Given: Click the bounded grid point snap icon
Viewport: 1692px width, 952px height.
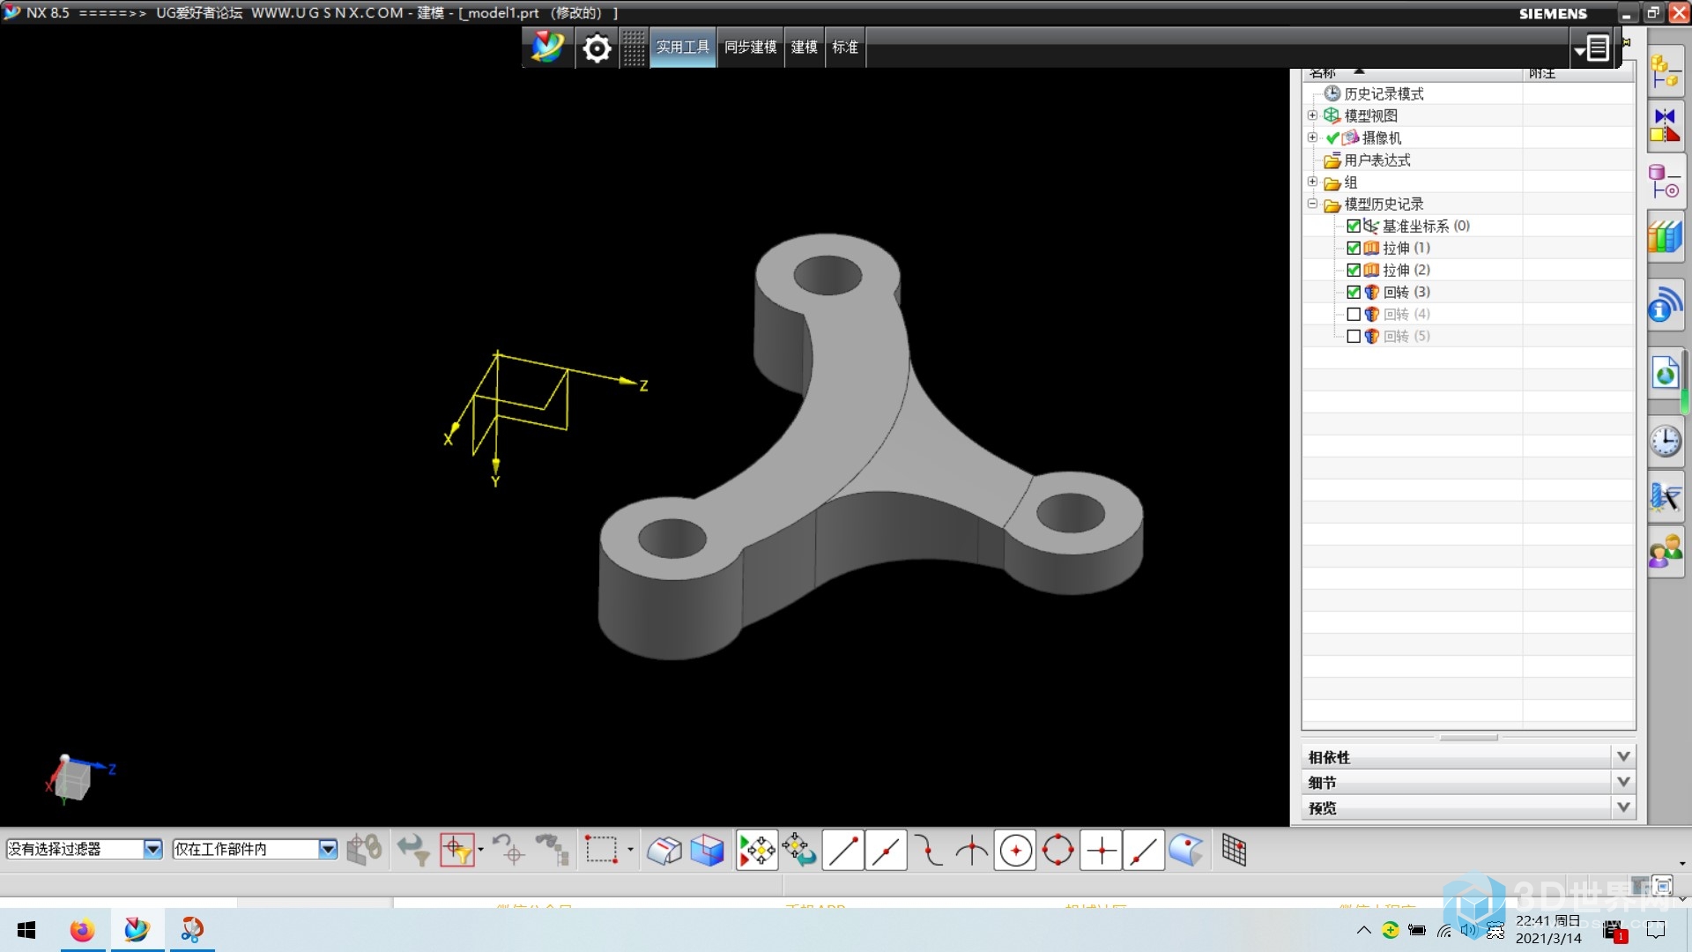Looking at the screenshot, I should [x=1234, y=851].
